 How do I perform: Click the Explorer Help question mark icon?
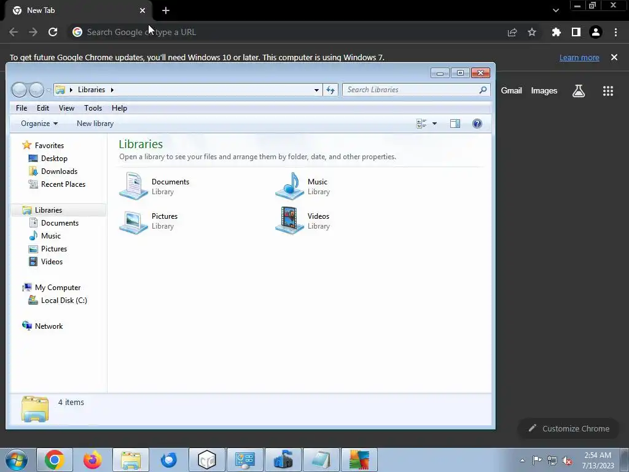477,124
